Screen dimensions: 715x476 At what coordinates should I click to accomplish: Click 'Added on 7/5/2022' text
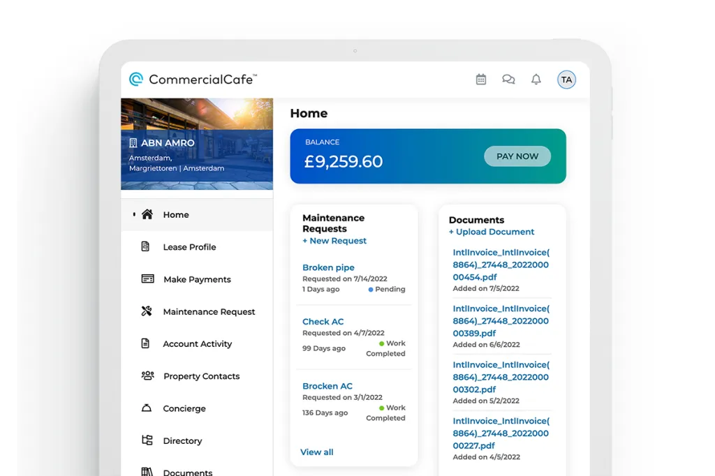click(x=486, y=288)
